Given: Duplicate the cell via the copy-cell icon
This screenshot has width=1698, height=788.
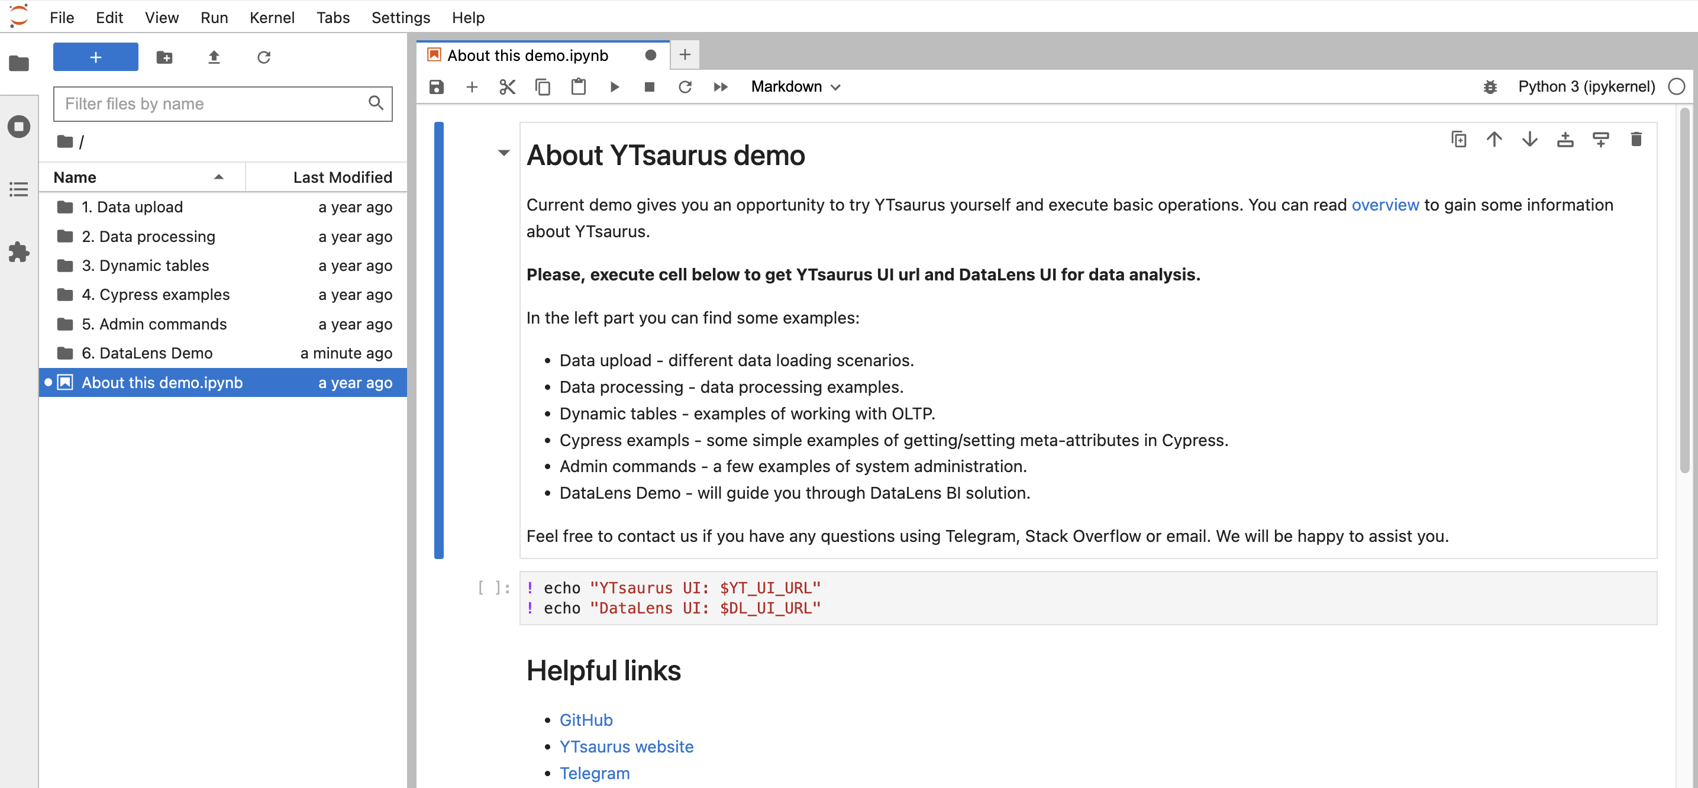Looking at the screenshot, I should click(x=1460, y=139).
